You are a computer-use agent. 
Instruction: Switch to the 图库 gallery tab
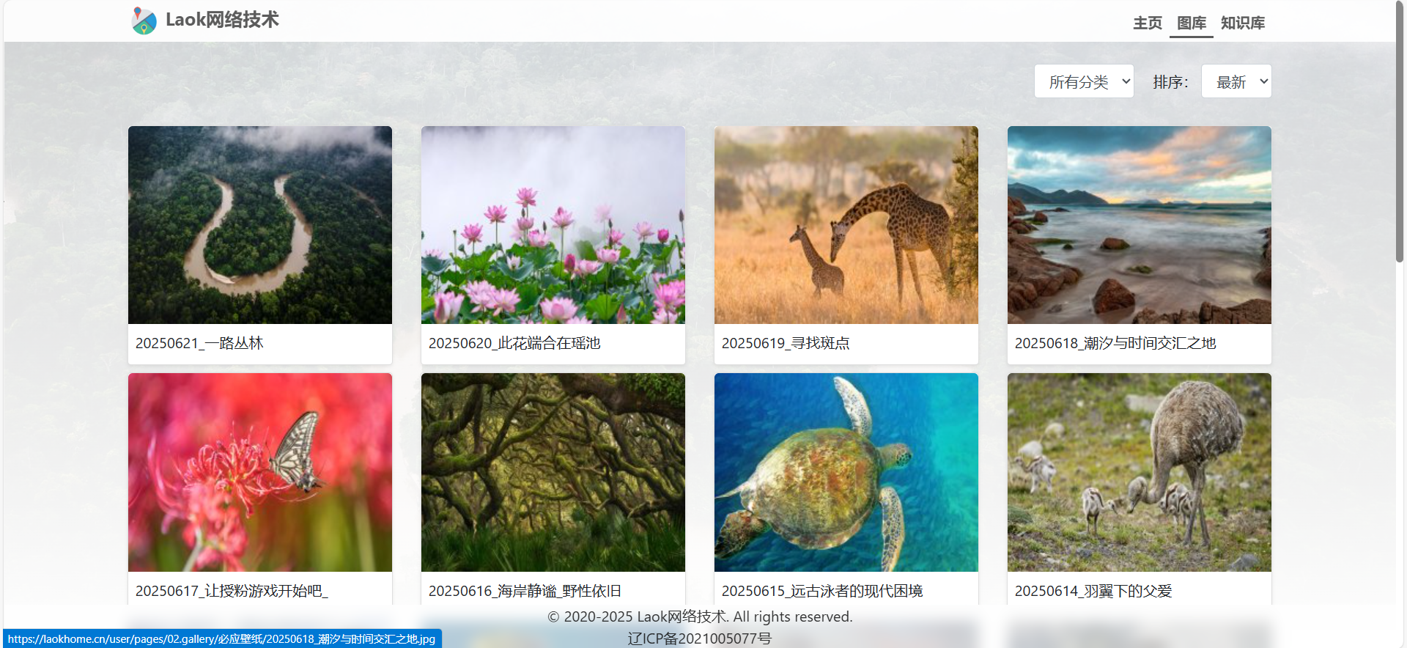(1191, 23)
